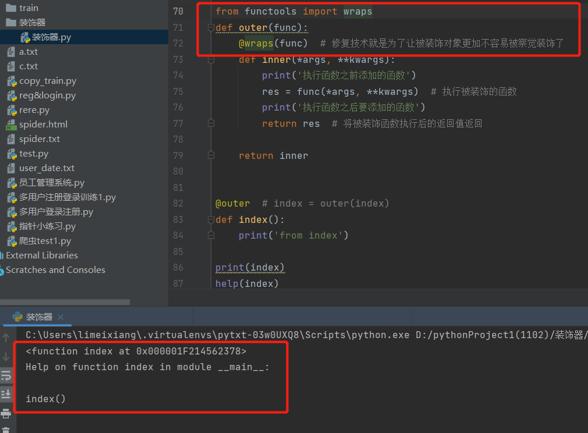Click 'return res' on line 77
The width and height of the screenshot is (588, 433).
click(x=291, y=124)
